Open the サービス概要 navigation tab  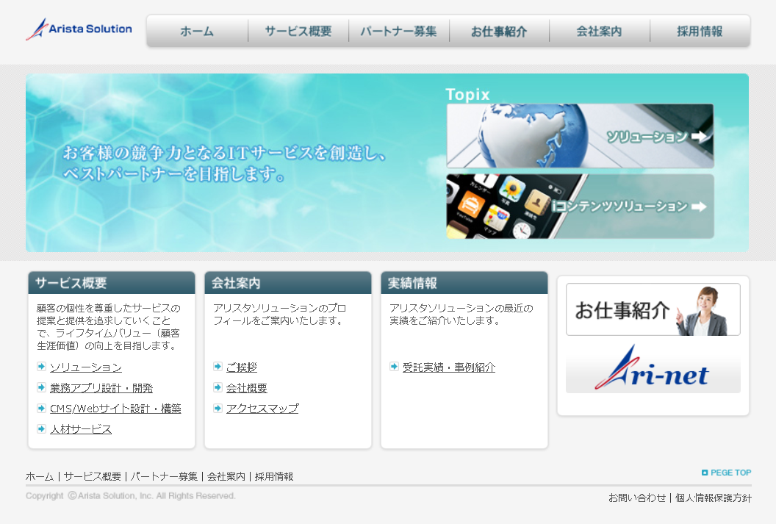click(298, 32)
